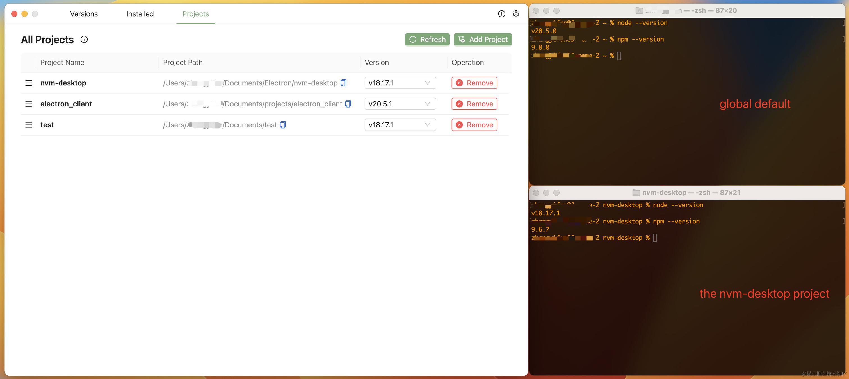
Task: Remove the nvm-desktop project
Action: (474, 83)
